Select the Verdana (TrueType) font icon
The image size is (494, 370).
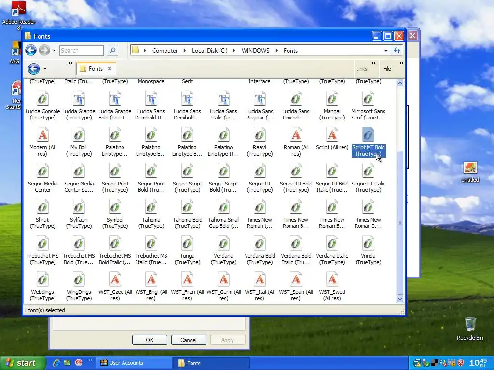224,243
